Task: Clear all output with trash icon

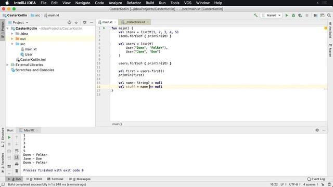Action: tap(17, 171)
